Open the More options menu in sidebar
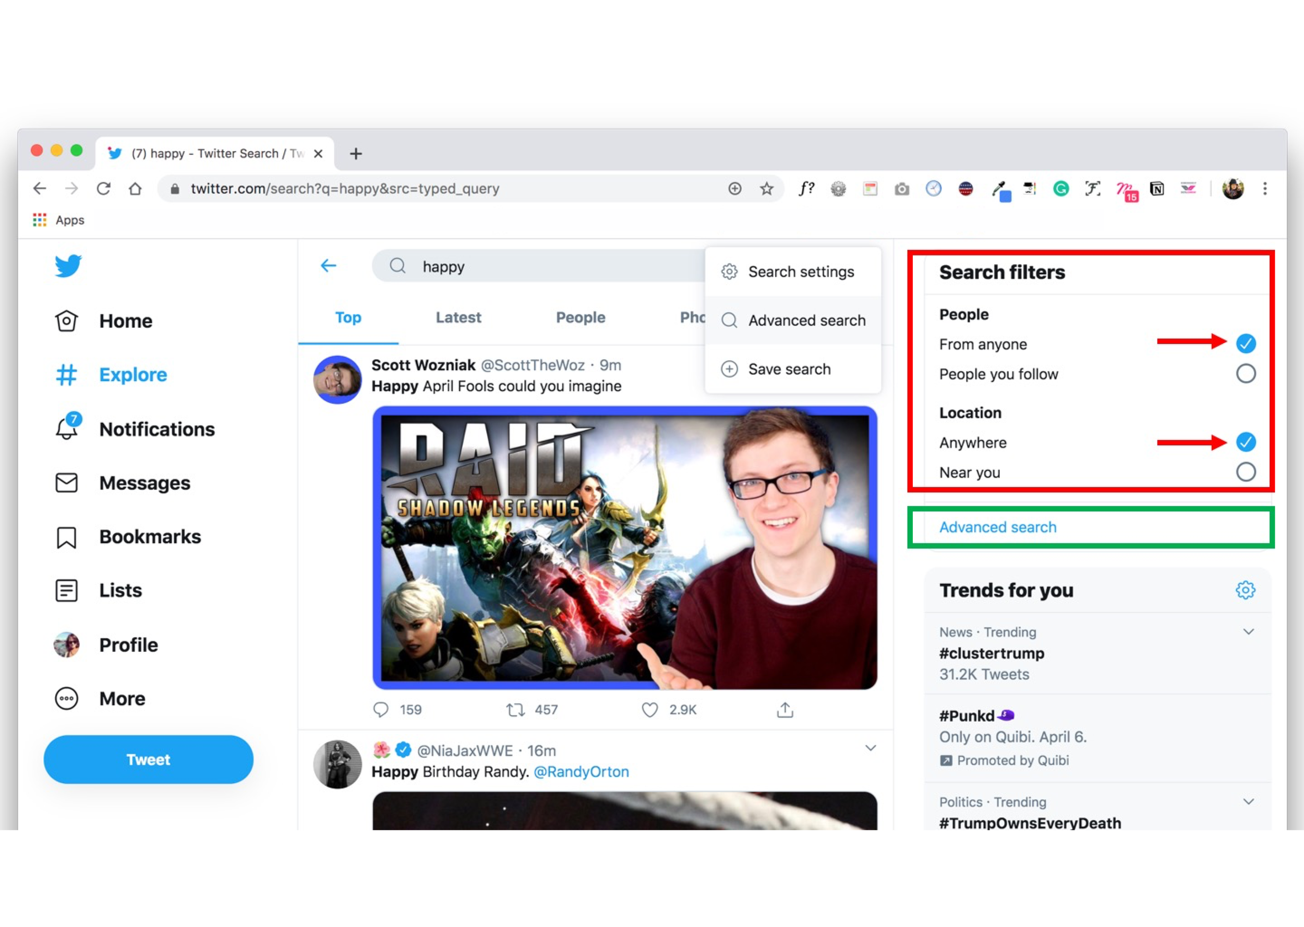The width and height of the screenshot is (1304, 927). pyautogui.click(x=100, y=698)
